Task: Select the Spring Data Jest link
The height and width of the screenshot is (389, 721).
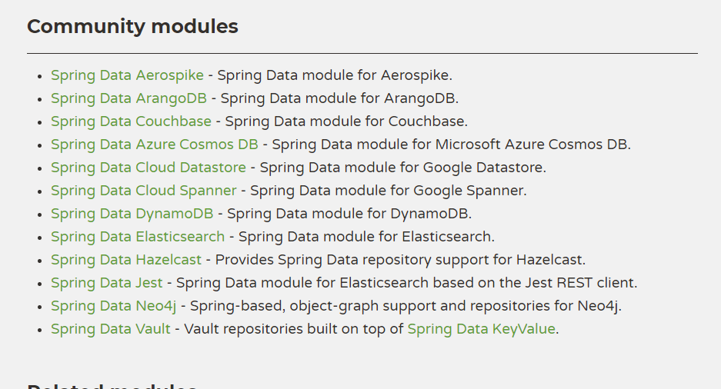Action: (x=106, y=283)
